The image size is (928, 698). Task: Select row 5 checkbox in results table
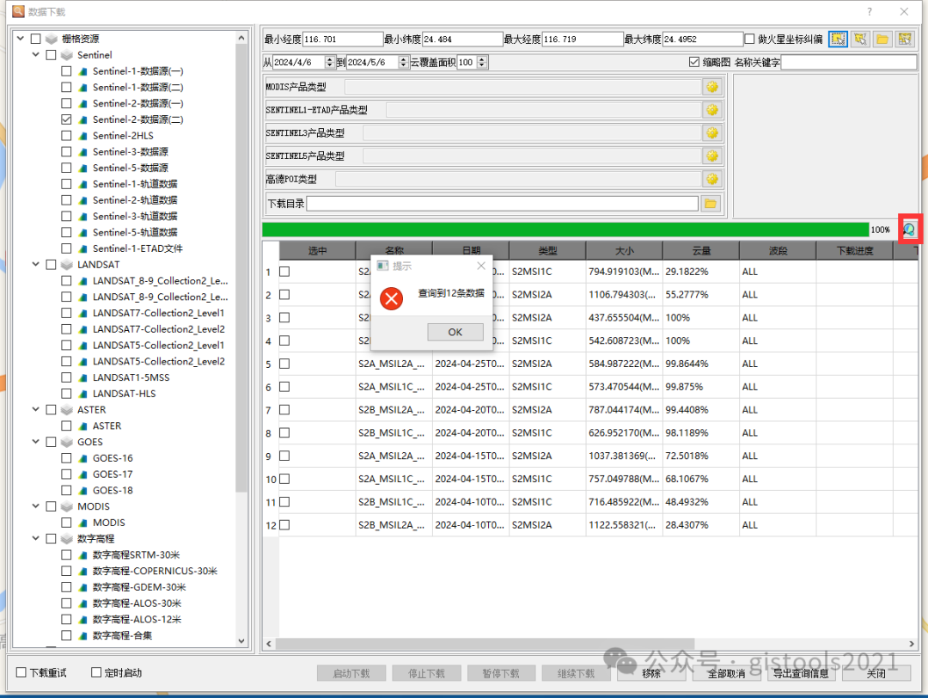(284, 364)
